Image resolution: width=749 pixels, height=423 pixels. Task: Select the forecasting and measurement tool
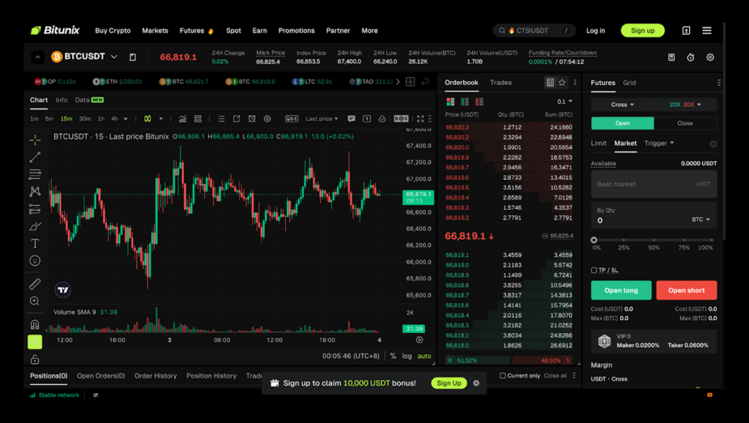coord(35,209)
